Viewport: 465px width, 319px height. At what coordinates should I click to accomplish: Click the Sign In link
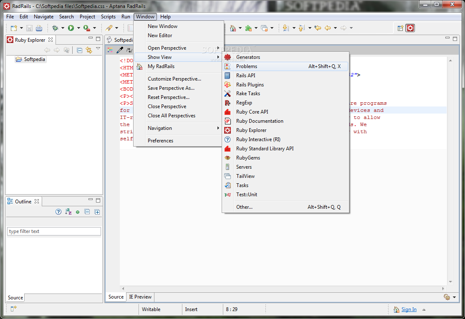(409, 309)
